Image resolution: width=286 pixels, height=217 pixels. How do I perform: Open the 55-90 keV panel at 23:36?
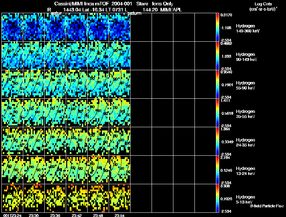(x=55, y=84)
